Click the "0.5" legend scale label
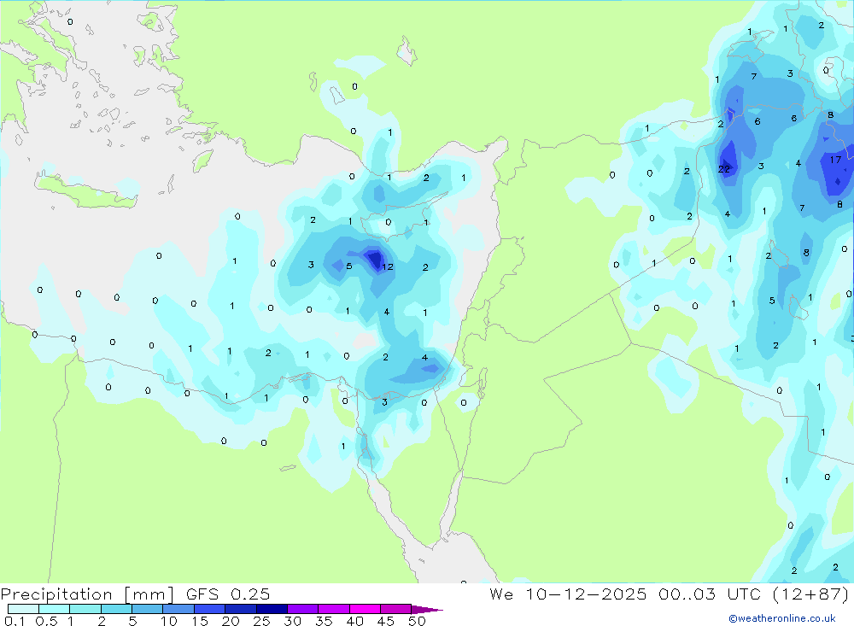The image size is (854, 626). 46,621
